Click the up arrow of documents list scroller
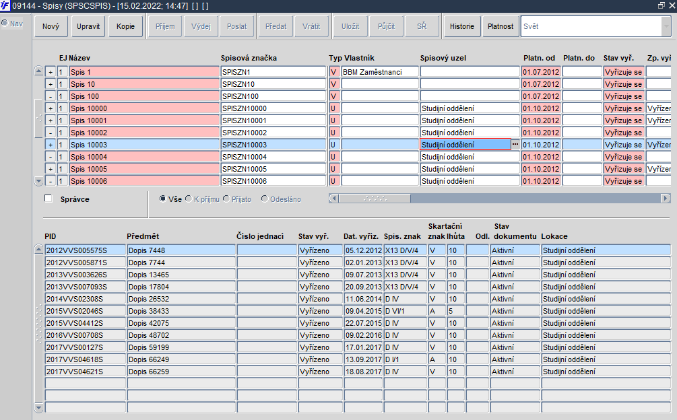677x420 pixels. pyautogui.click(x=38, y=249)
